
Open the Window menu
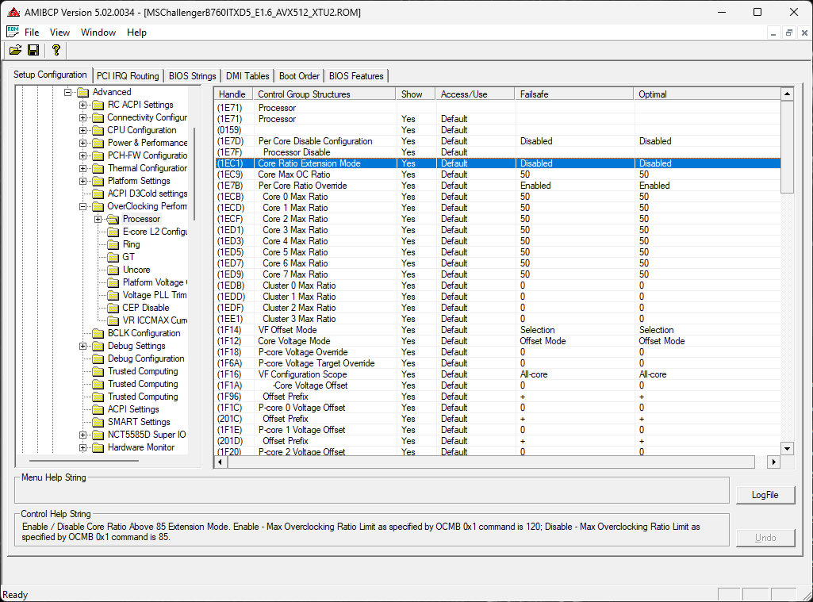pyautogui.click(x=98, y=33)
